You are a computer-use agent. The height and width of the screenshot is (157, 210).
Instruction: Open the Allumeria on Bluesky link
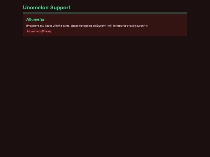coord(39,31)
